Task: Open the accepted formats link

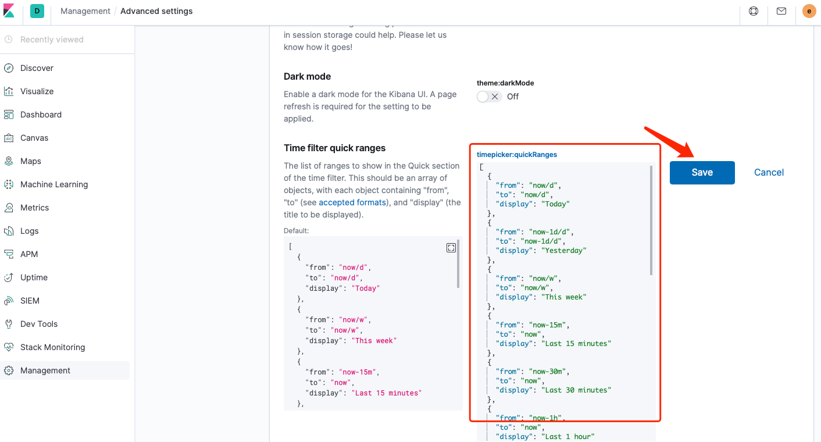Action: coord(352,202)
